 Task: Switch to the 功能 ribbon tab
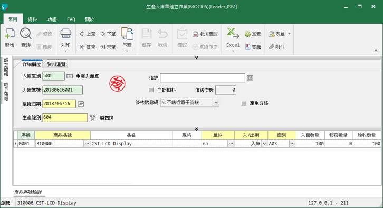coord(52,19)
